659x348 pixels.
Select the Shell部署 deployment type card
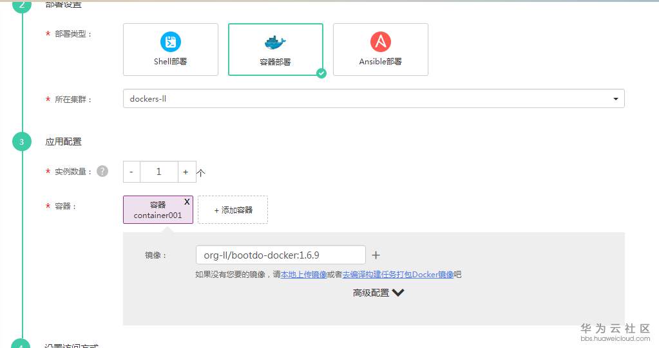pyautogui.click(x=171, y=50)
